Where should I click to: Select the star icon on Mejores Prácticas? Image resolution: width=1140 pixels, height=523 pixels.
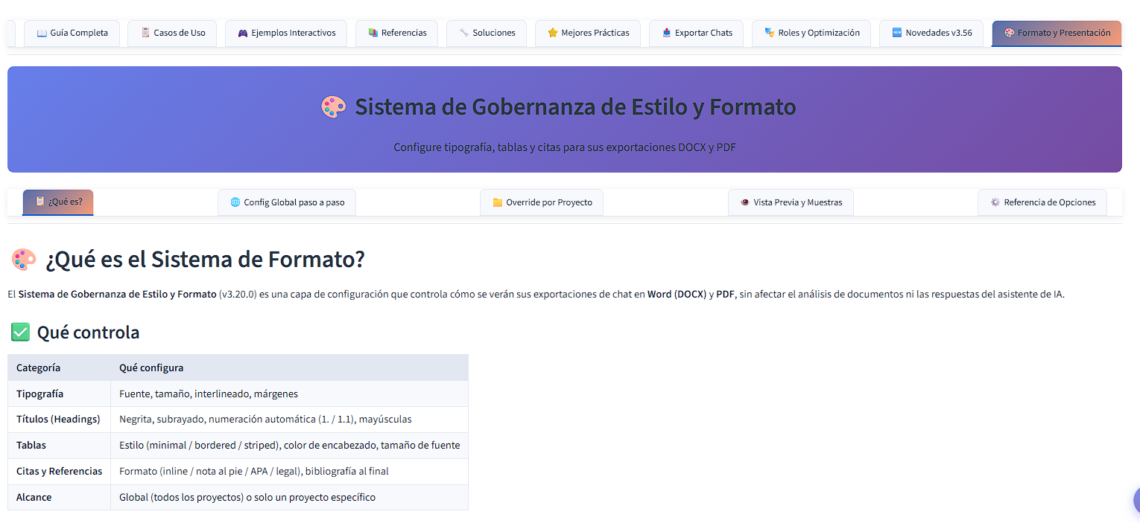tap(551, 33)
